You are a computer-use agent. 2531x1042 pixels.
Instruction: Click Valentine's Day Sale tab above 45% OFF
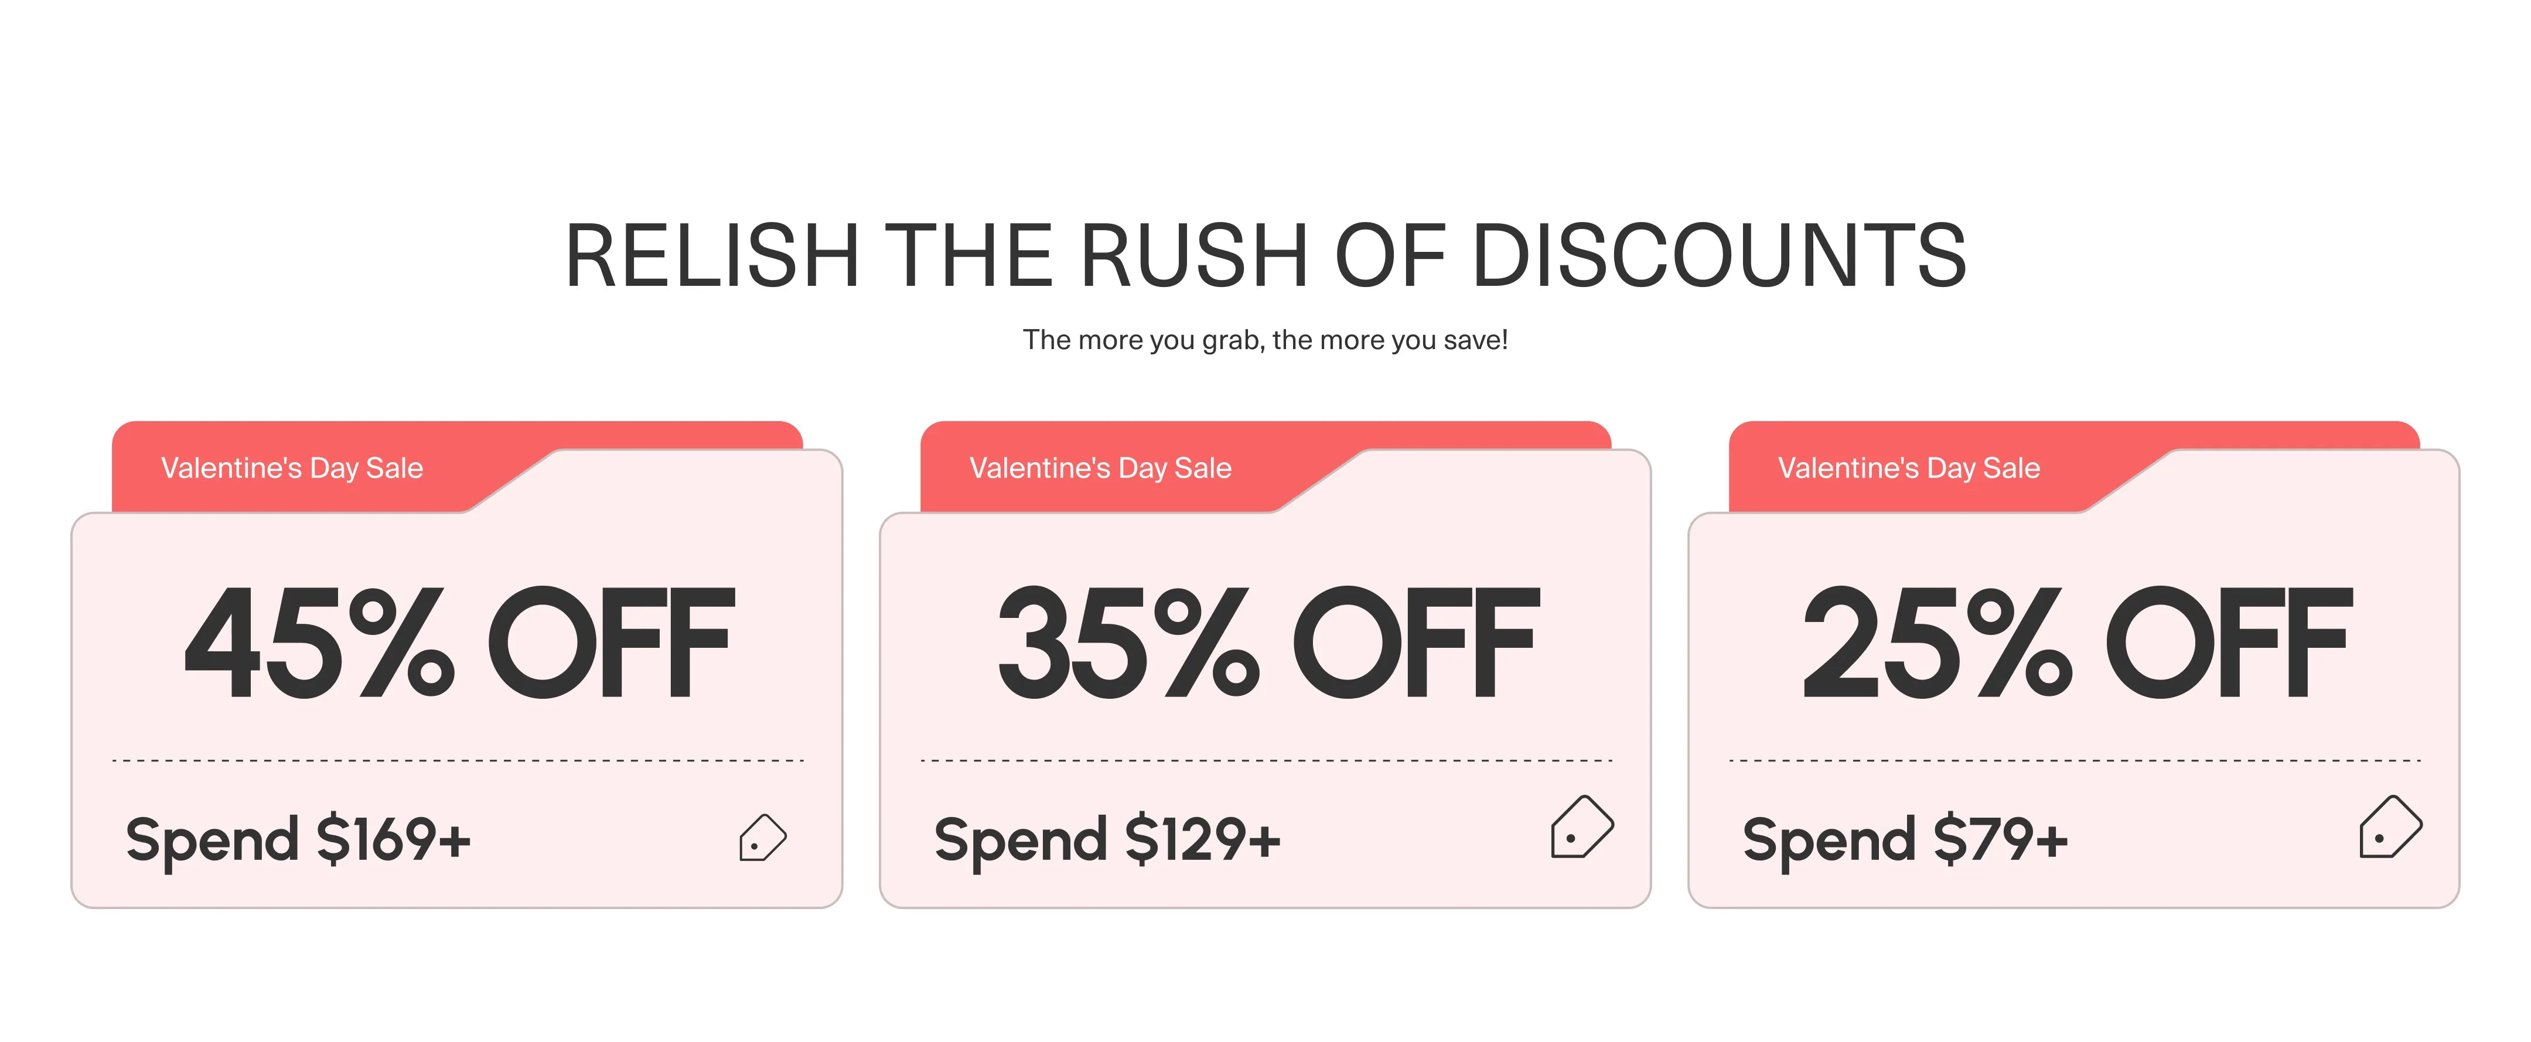tap(292, 469)
